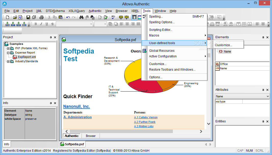Click the Find Next binoculars icon
The width and height of the screenshot is (272, 155).
[87, 17]
